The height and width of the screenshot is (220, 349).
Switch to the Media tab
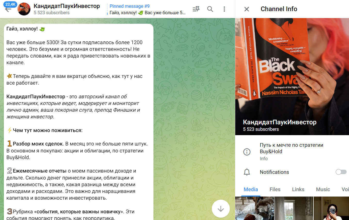(x=251, y=189)
